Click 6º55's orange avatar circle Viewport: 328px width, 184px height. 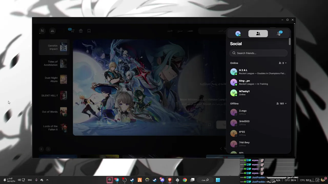233,133
